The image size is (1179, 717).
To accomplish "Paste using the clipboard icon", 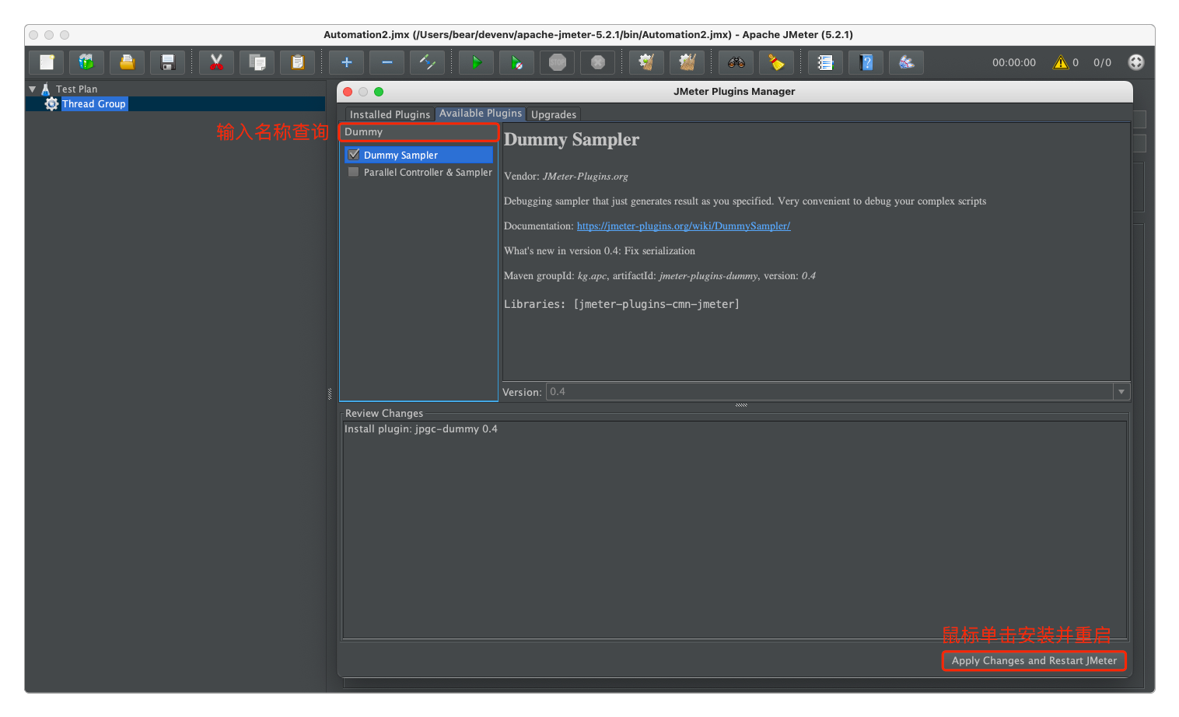I will coord(297,62).
